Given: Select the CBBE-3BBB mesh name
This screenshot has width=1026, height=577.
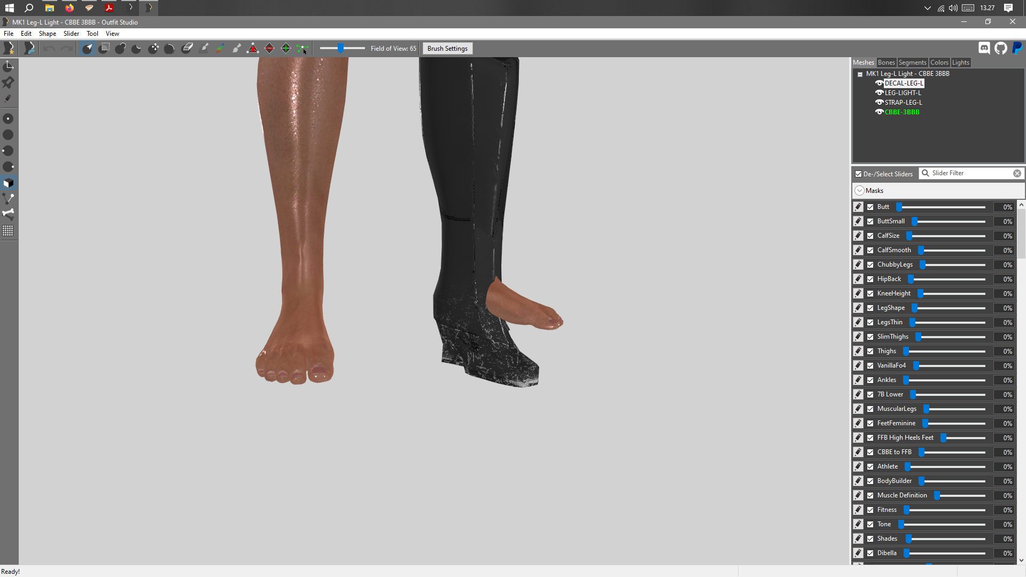Looking at the screenshot, I should click(902, 112).
